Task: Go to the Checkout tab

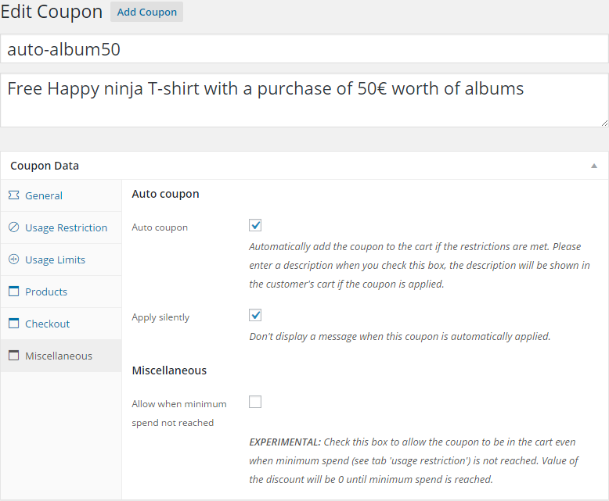Action: click(47, 324)
